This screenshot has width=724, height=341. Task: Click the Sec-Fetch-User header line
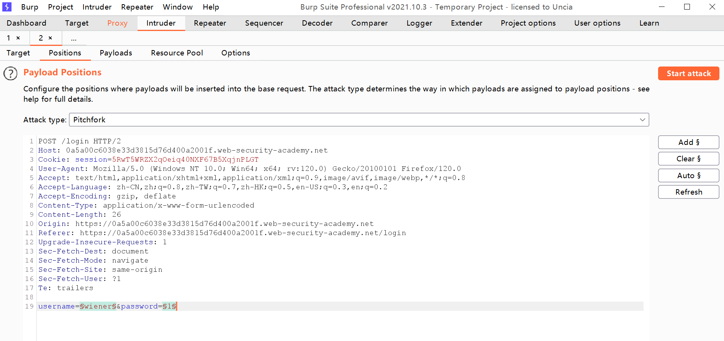[79, 279]
